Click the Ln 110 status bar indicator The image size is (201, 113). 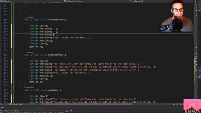click(x=176, y=104)
